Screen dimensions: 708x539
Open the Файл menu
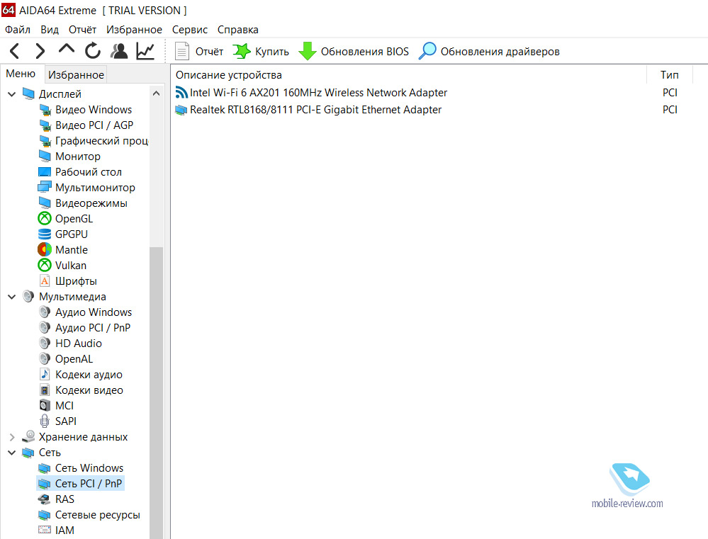point(18,30)
